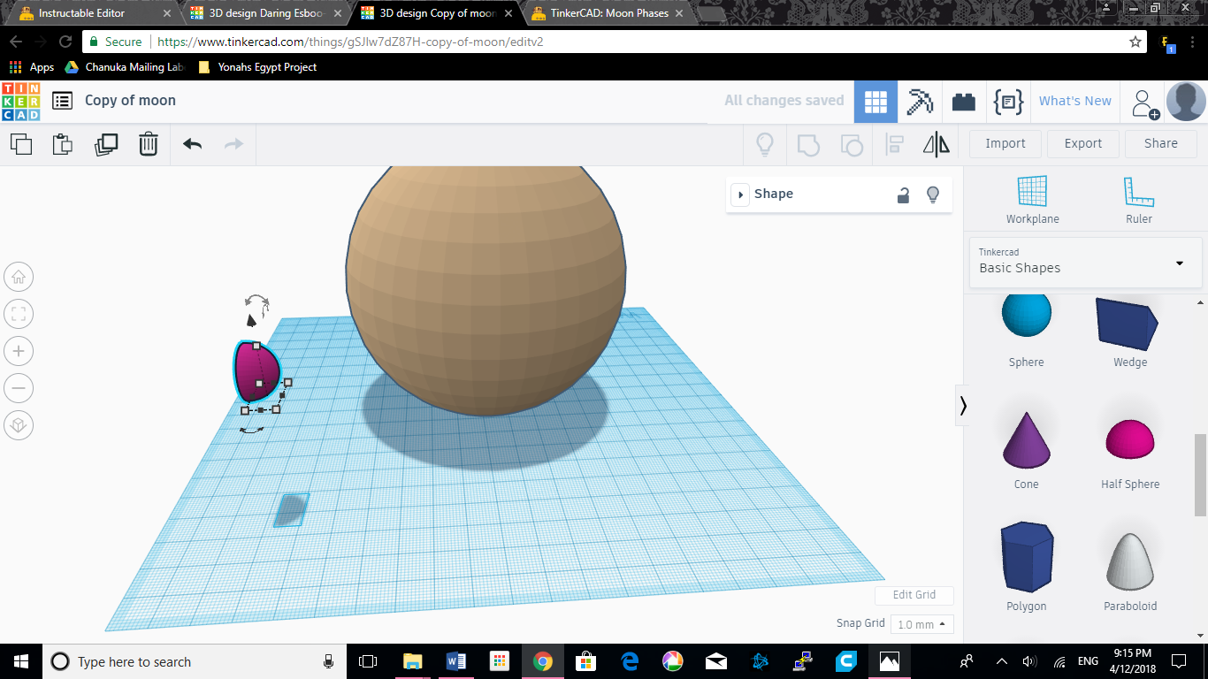The height and width of the screenshot is (679, 1208).
Task: Select the Paraboloid shape thumbnail
Action: [x=1129, y=561]
